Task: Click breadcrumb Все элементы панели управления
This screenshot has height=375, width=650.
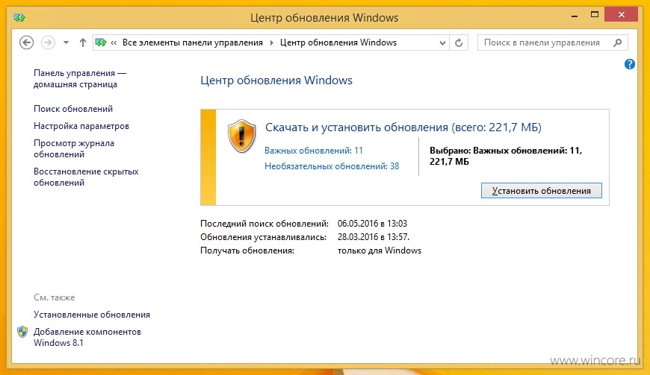Action: pos(192,42)
